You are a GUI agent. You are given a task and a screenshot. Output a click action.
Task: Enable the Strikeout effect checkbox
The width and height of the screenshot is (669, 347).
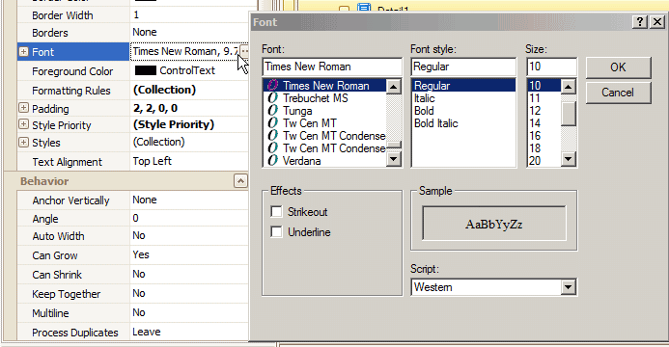(276, 212)
